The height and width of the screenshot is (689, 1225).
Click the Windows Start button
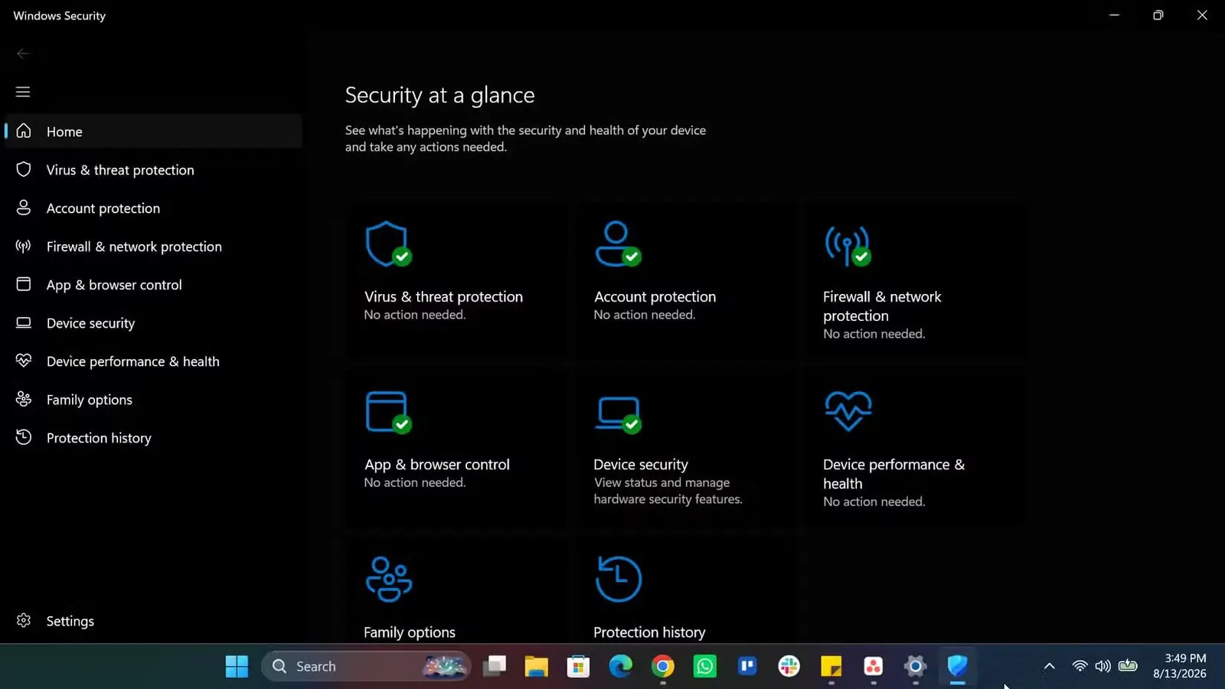click(237, 667)
